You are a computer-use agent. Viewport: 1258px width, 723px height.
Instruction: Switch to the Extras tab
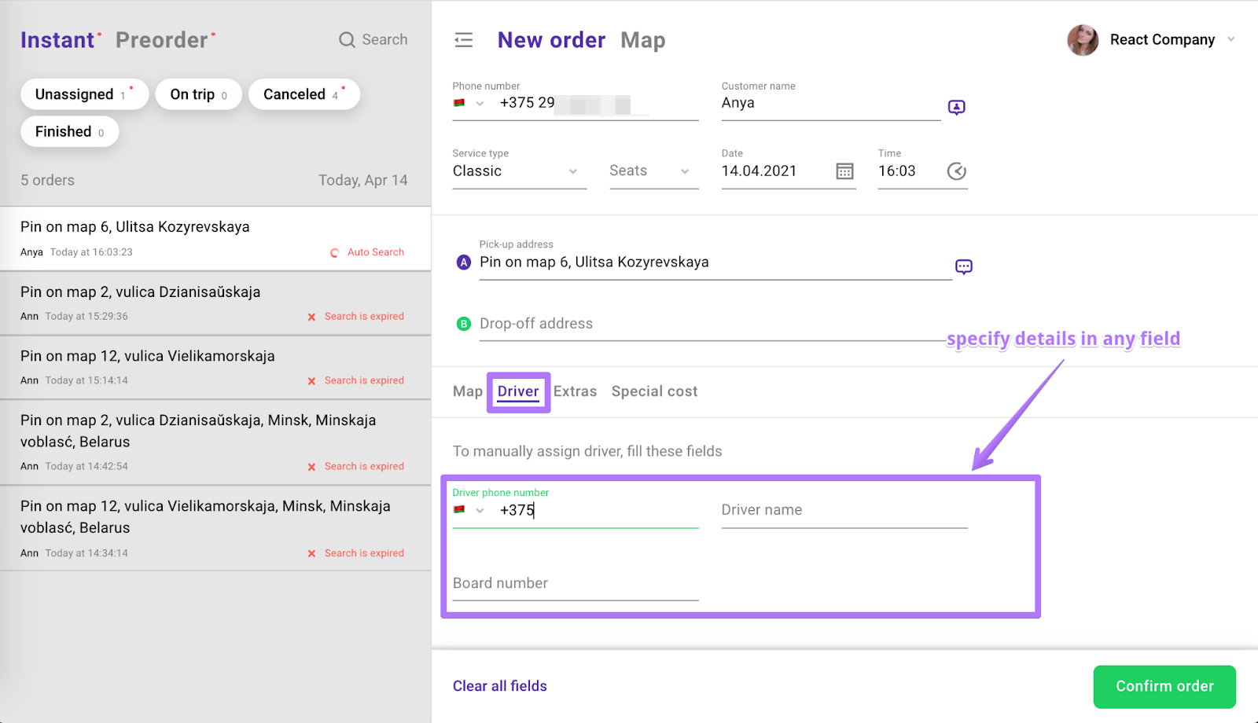pos(575,391)
